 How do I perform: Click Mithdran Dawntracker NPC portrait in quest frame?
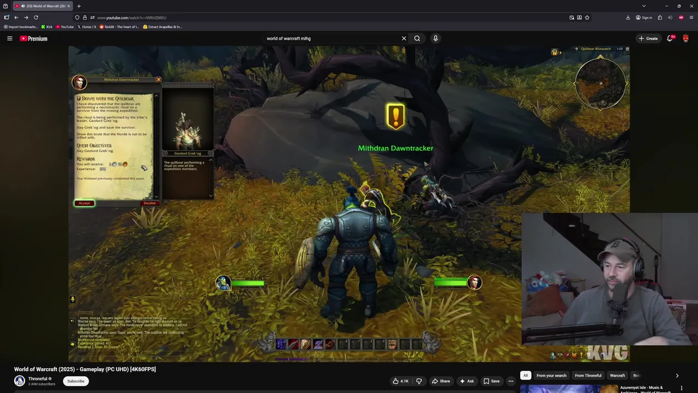(x=80, y=83)
